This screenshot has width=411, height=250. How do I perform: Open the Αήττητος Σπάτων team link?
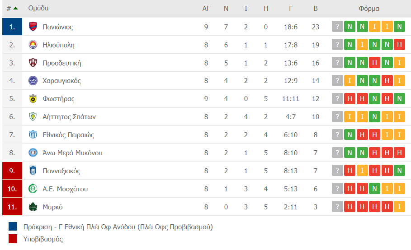click(x=69, y=116)
